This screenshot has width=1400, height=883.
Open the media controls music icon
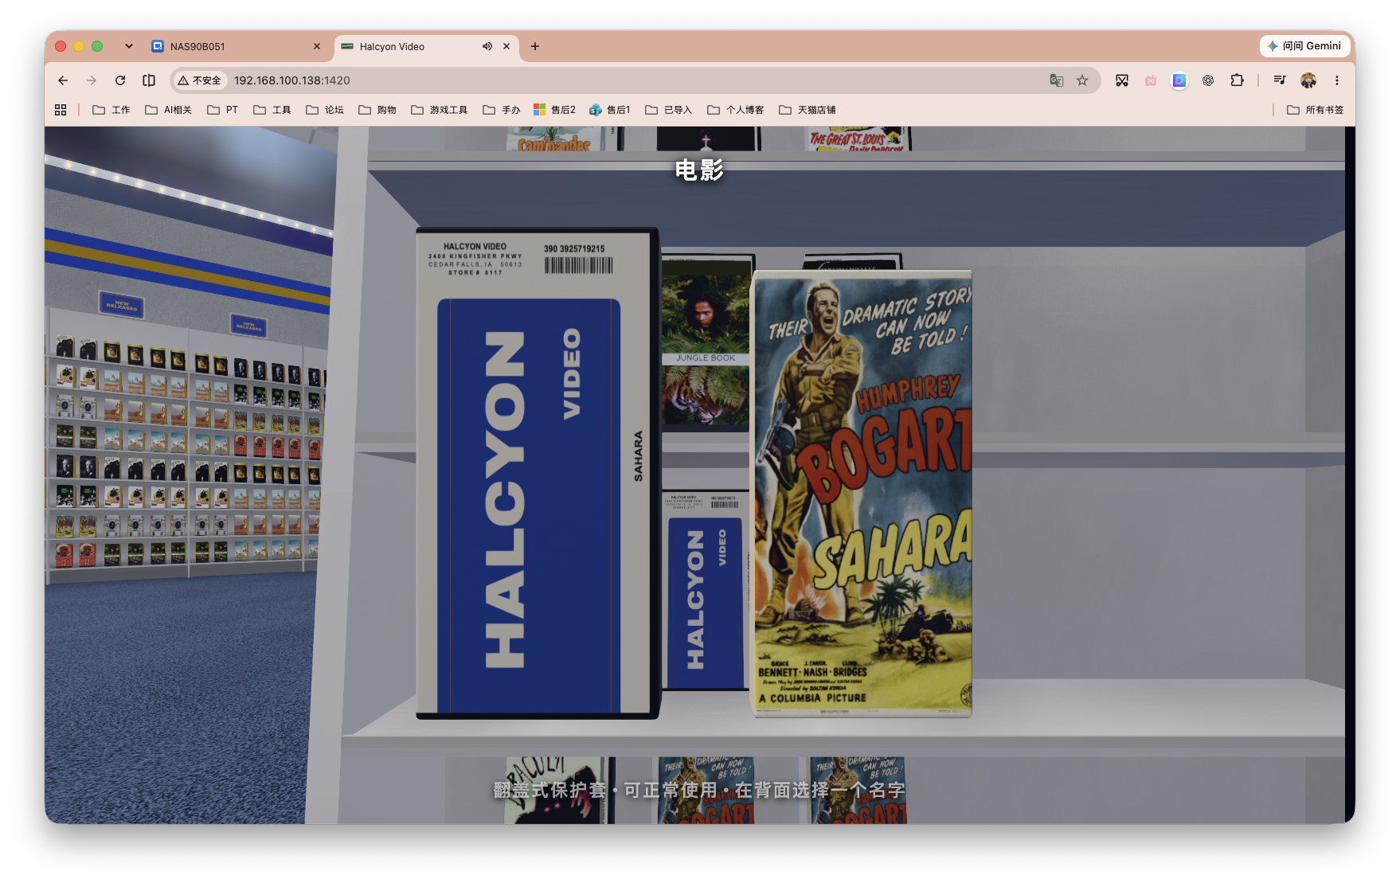coord(1280,80)
